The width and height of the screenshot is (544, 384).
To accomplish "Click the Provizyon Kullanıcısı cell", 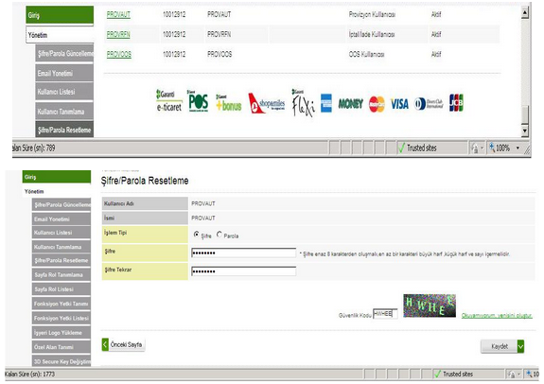I will pos(372,14).
